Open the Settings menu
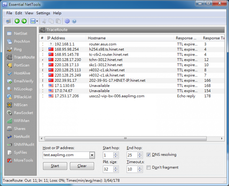The height and width of the screenshot is (186, 229). [43, 13]
